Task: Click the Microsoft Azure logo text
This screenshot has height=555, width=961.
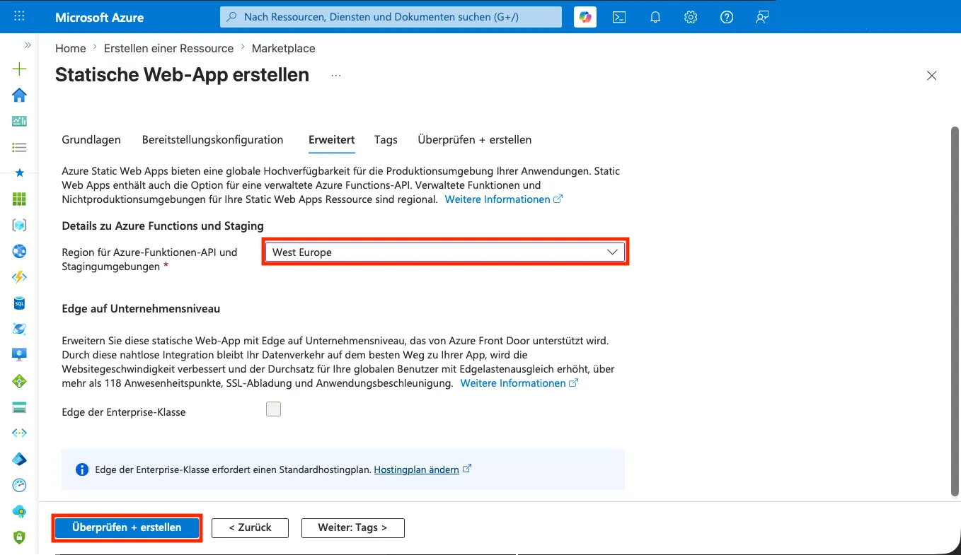Action: point(100,17)
